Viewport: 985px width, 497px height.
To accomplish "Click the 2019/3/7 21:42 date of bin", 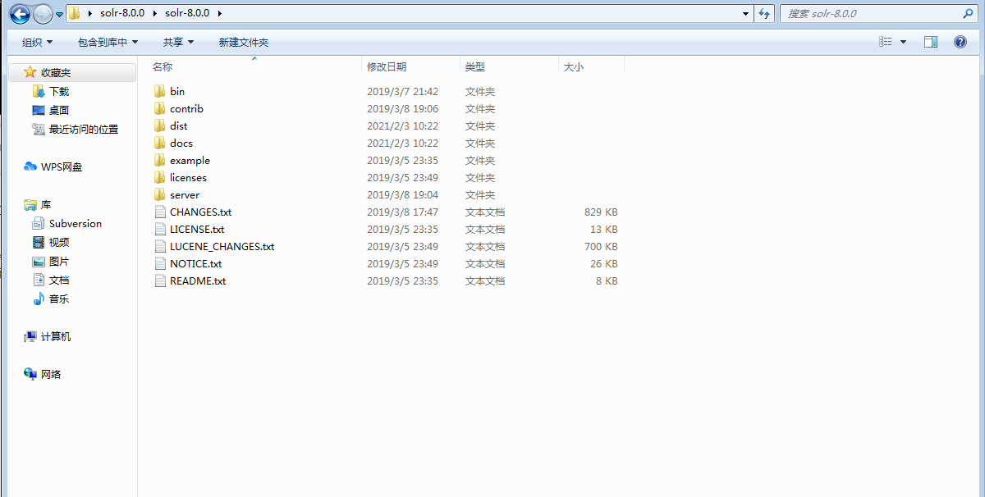I will pos(402,92).
